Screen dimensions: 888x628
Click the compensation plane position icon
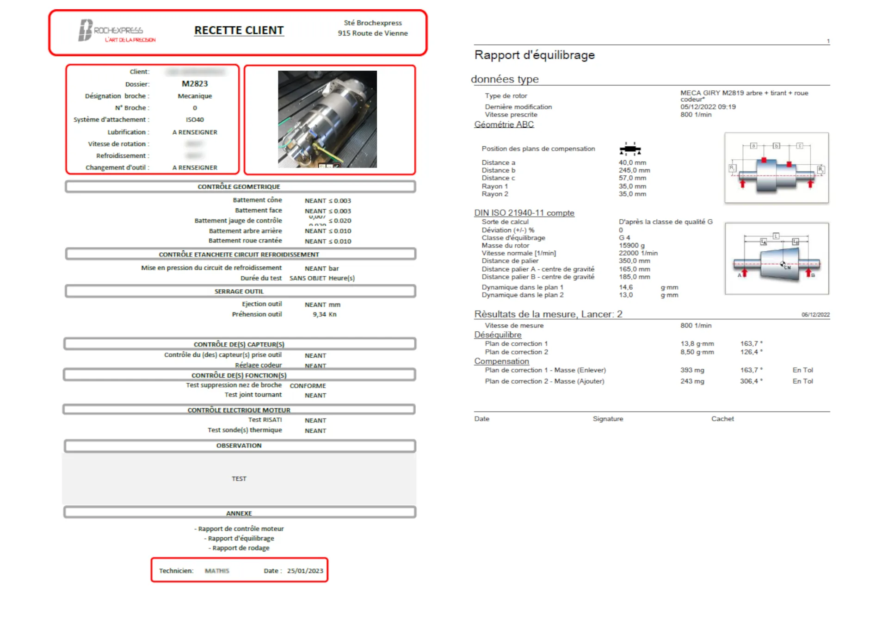coord(629,149)
